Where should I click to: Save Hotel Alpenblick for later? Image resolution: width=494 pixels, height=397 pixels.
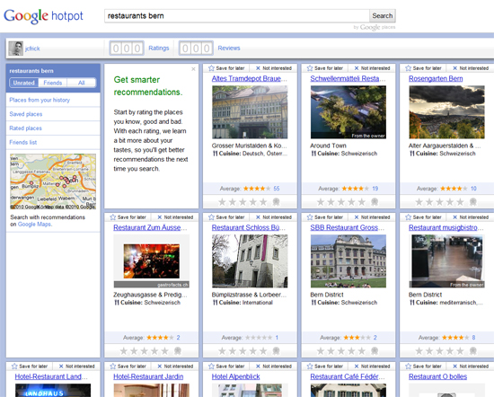click(226, 366)
